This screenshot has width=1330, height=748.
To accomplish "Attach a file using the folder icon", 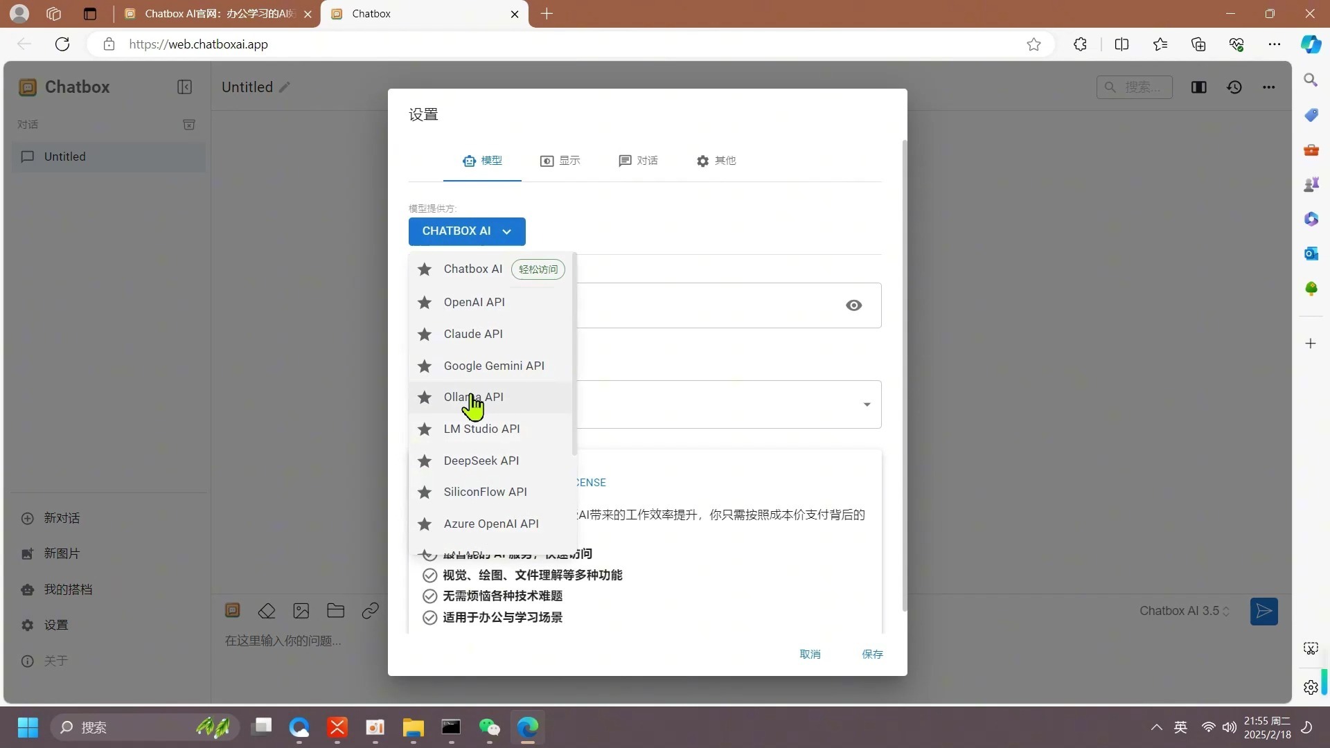I will pos(335,610).
